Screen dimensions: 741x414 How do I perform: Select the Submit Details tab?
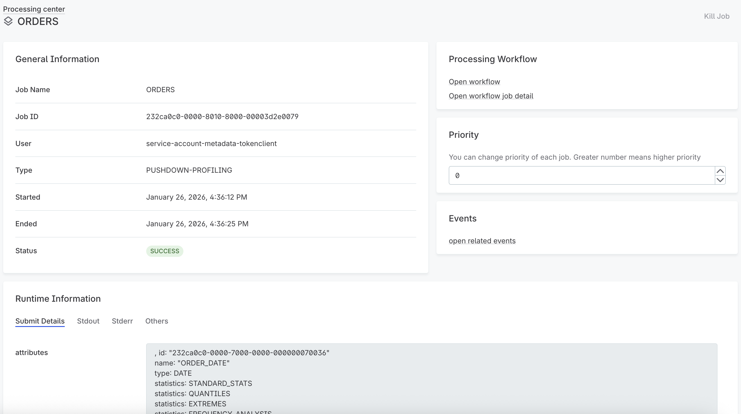[x=40, y=321]
